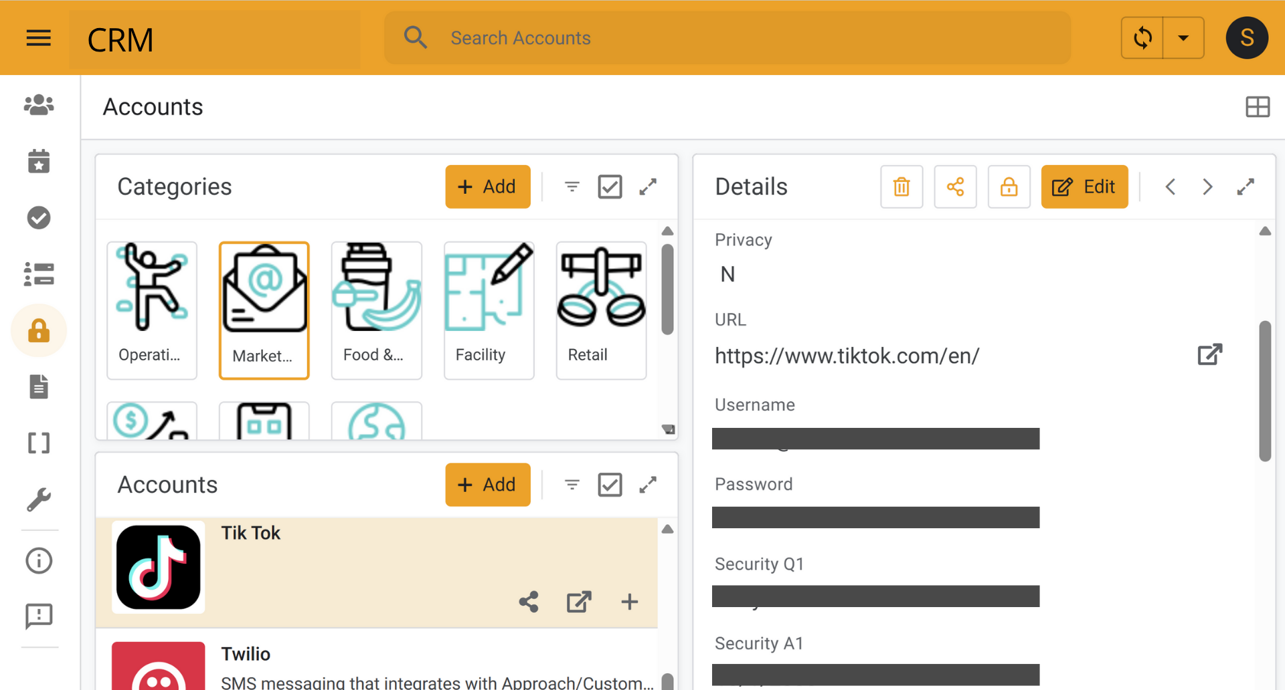Toggle the Categories multi-select checkbox
The height and width of the screenshot is (690, 1285).
(x=610, y=187)
